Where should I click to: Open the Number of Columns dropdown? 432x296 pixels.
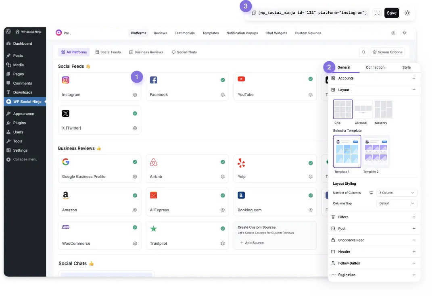click(x=397, y=192)
